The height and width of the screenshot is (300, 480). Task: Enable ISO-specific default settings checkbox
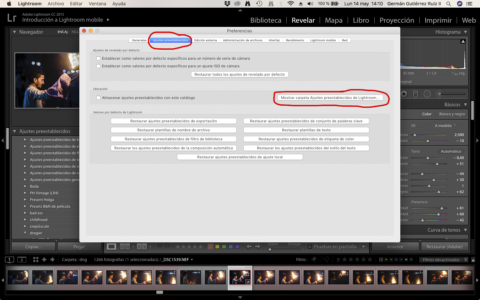pyautogui.click(x=98, y=66)
